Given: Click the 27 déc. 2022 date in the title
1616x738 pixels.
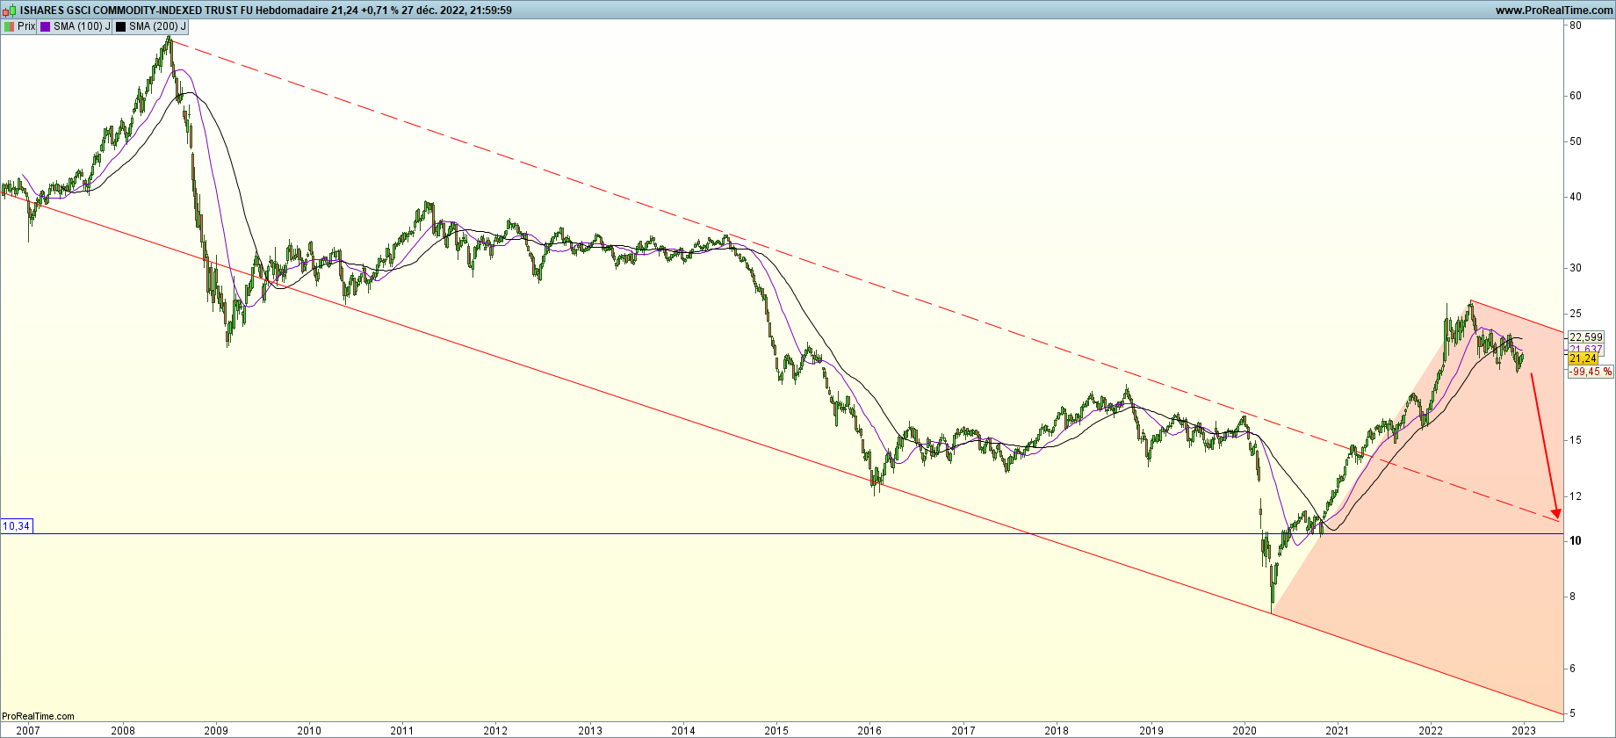Looking at the screenshot, I should [x=433, y=11].
